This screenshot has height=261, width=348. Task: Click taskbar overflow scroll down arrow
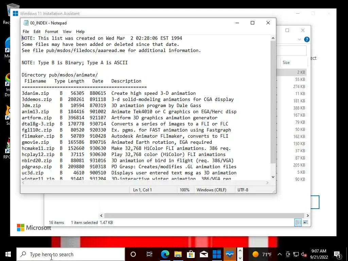240,258
